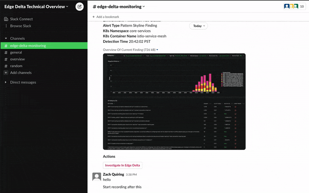Click the Zach Quiring sender name

pyautogui.click(x=114, y=174)
